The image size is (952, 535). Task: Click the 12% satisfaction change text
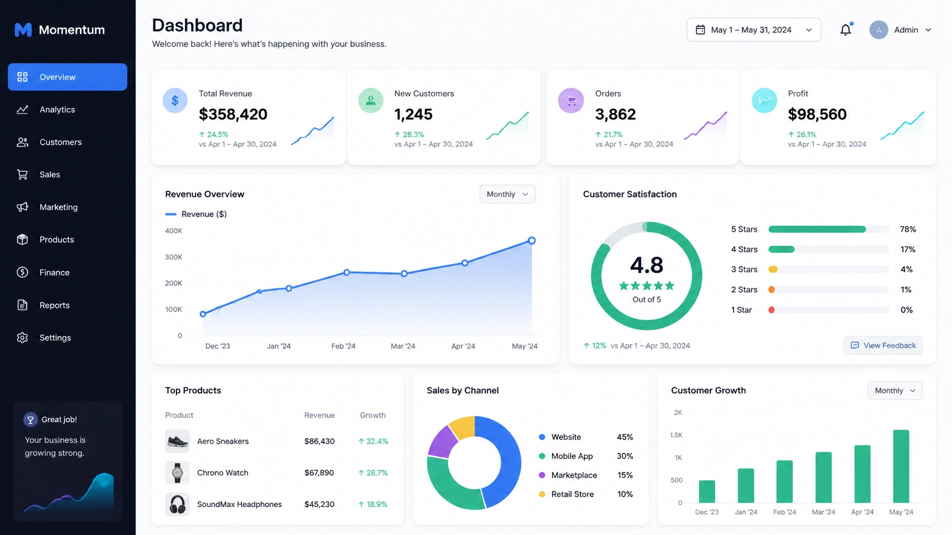pos(595,346)
